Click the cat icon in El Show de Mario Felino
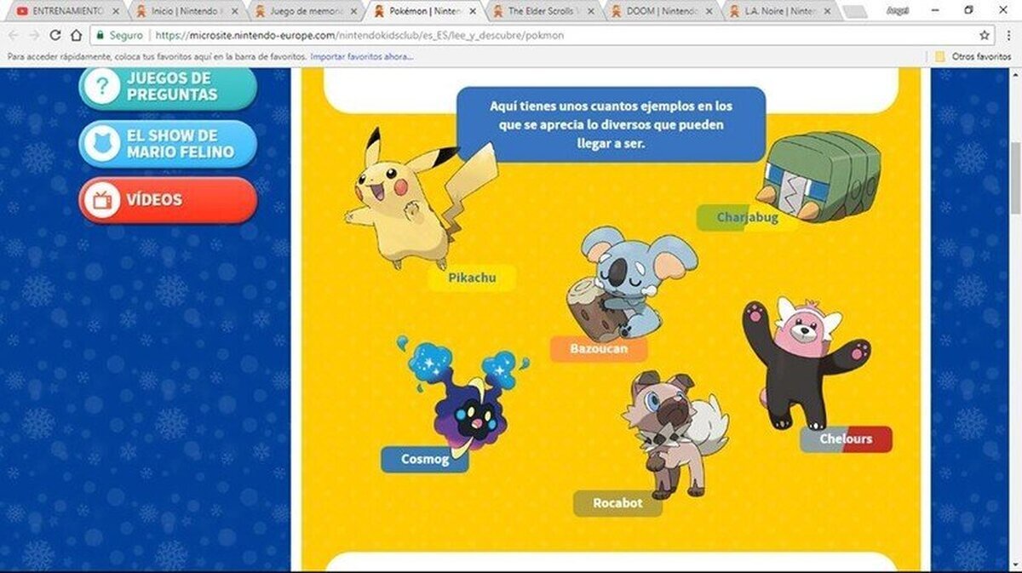The image size is (1022, 573). click(x=103, y=144)
